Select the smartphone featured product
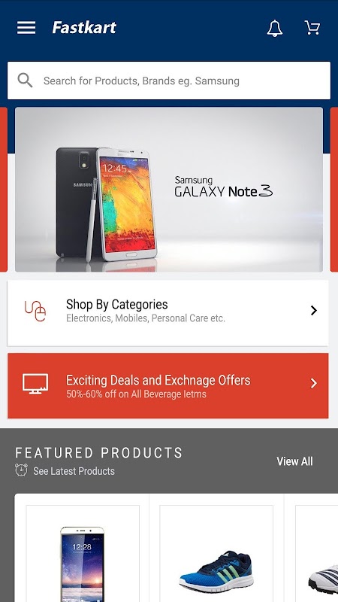 point(83,554)
